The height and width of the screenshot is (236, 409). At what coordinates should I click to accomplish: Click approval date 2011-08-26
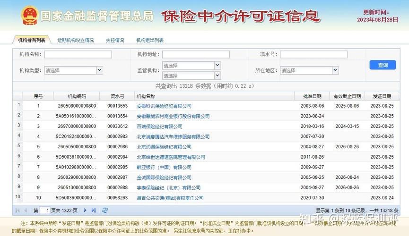pos(312,157)
